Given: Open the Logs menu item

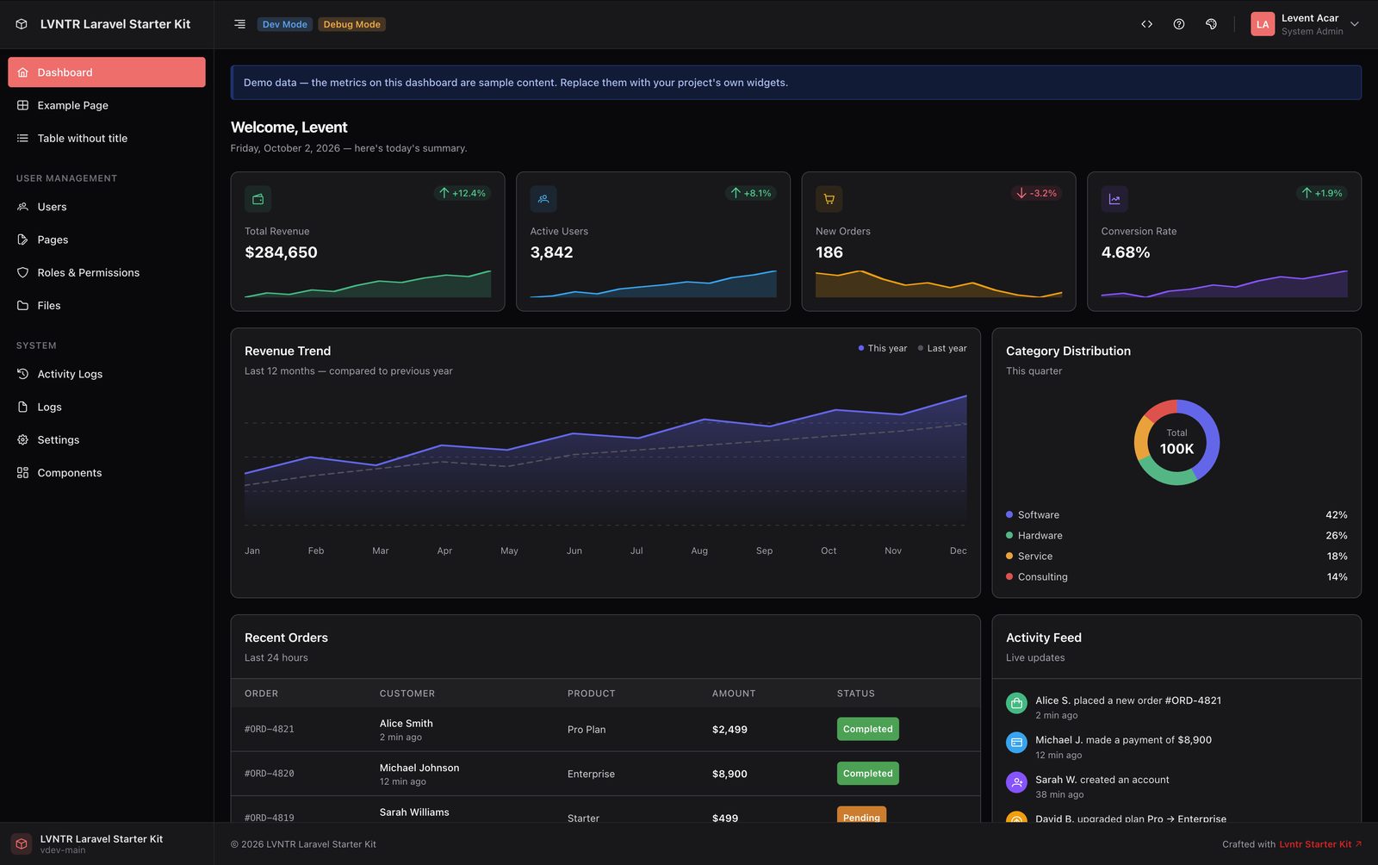Looking at the screenshot, I should click(x=107, y=407).
